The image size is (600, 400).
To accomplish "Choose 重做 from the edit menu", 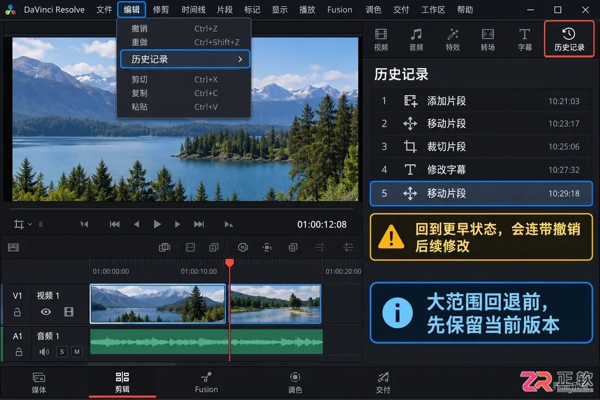I will tap(184, 42).
